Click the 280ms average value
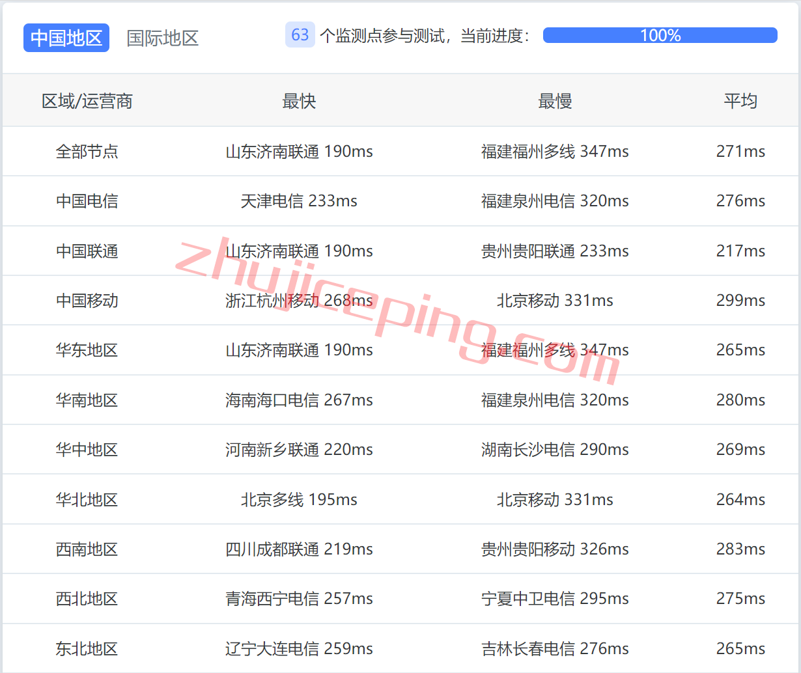 point(740,400)
